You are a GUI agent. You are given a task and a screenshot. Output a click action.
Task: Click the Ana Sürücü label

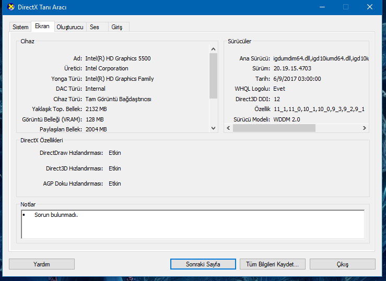[x=254, y=58]
